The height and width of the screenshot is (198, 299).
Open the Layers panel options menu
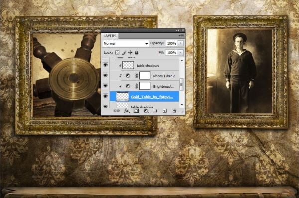click(181, 36)
